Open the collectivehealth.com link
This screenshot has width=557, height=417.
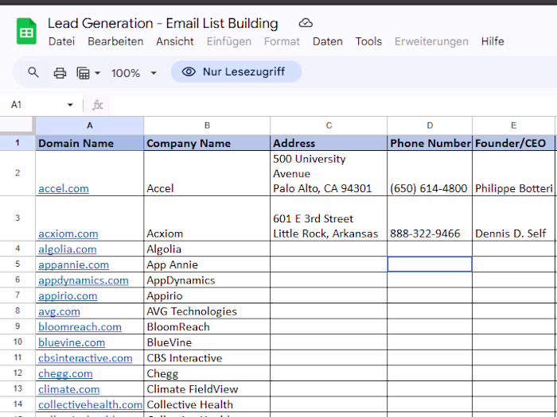coord(90,404)
